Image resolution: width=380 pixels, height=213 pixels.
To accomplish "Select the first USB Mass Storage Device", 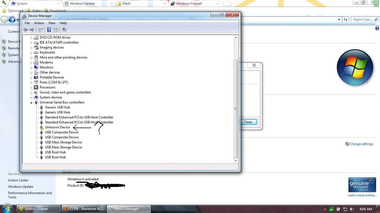I will pos(63,142).
